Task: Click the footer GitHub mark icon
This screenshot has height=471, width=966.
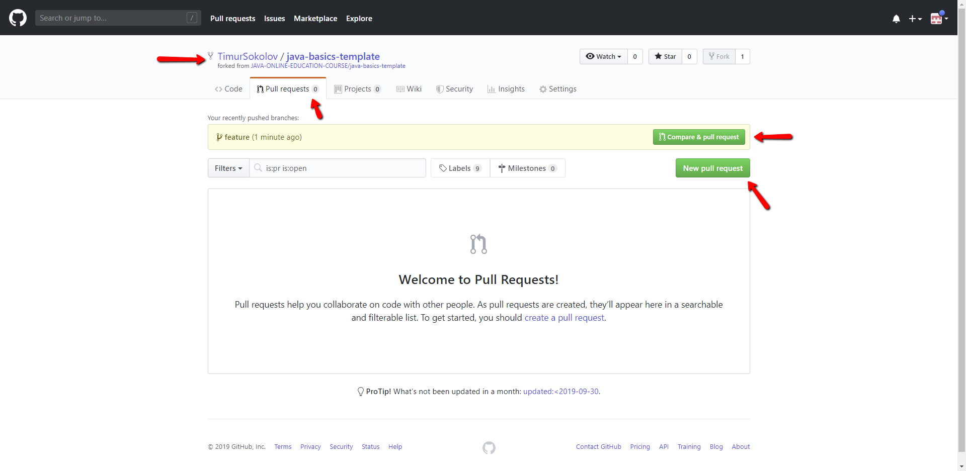Action: coord(489,447)
